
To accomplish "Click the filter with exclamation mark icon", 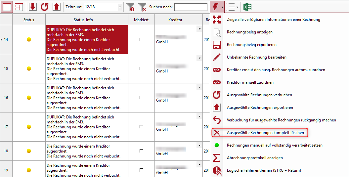I will pyautogui.click(x=131, y=7).
